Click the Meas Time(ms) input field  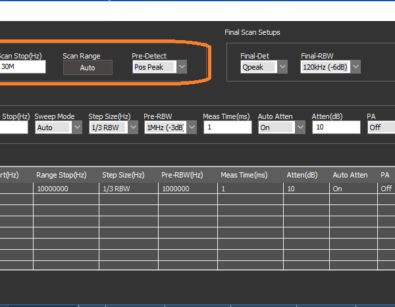[227, 127]
